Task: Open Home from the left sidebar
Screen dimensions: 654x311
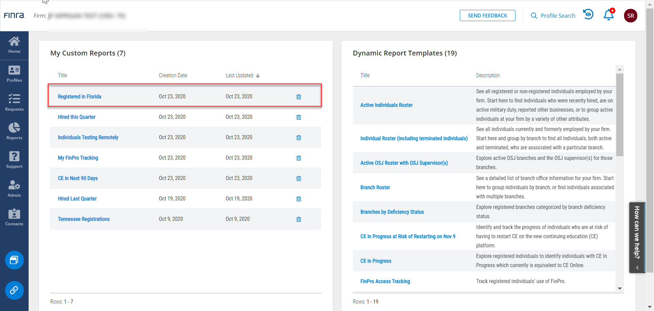Action: pyautogui.click(x=14, y=44)
